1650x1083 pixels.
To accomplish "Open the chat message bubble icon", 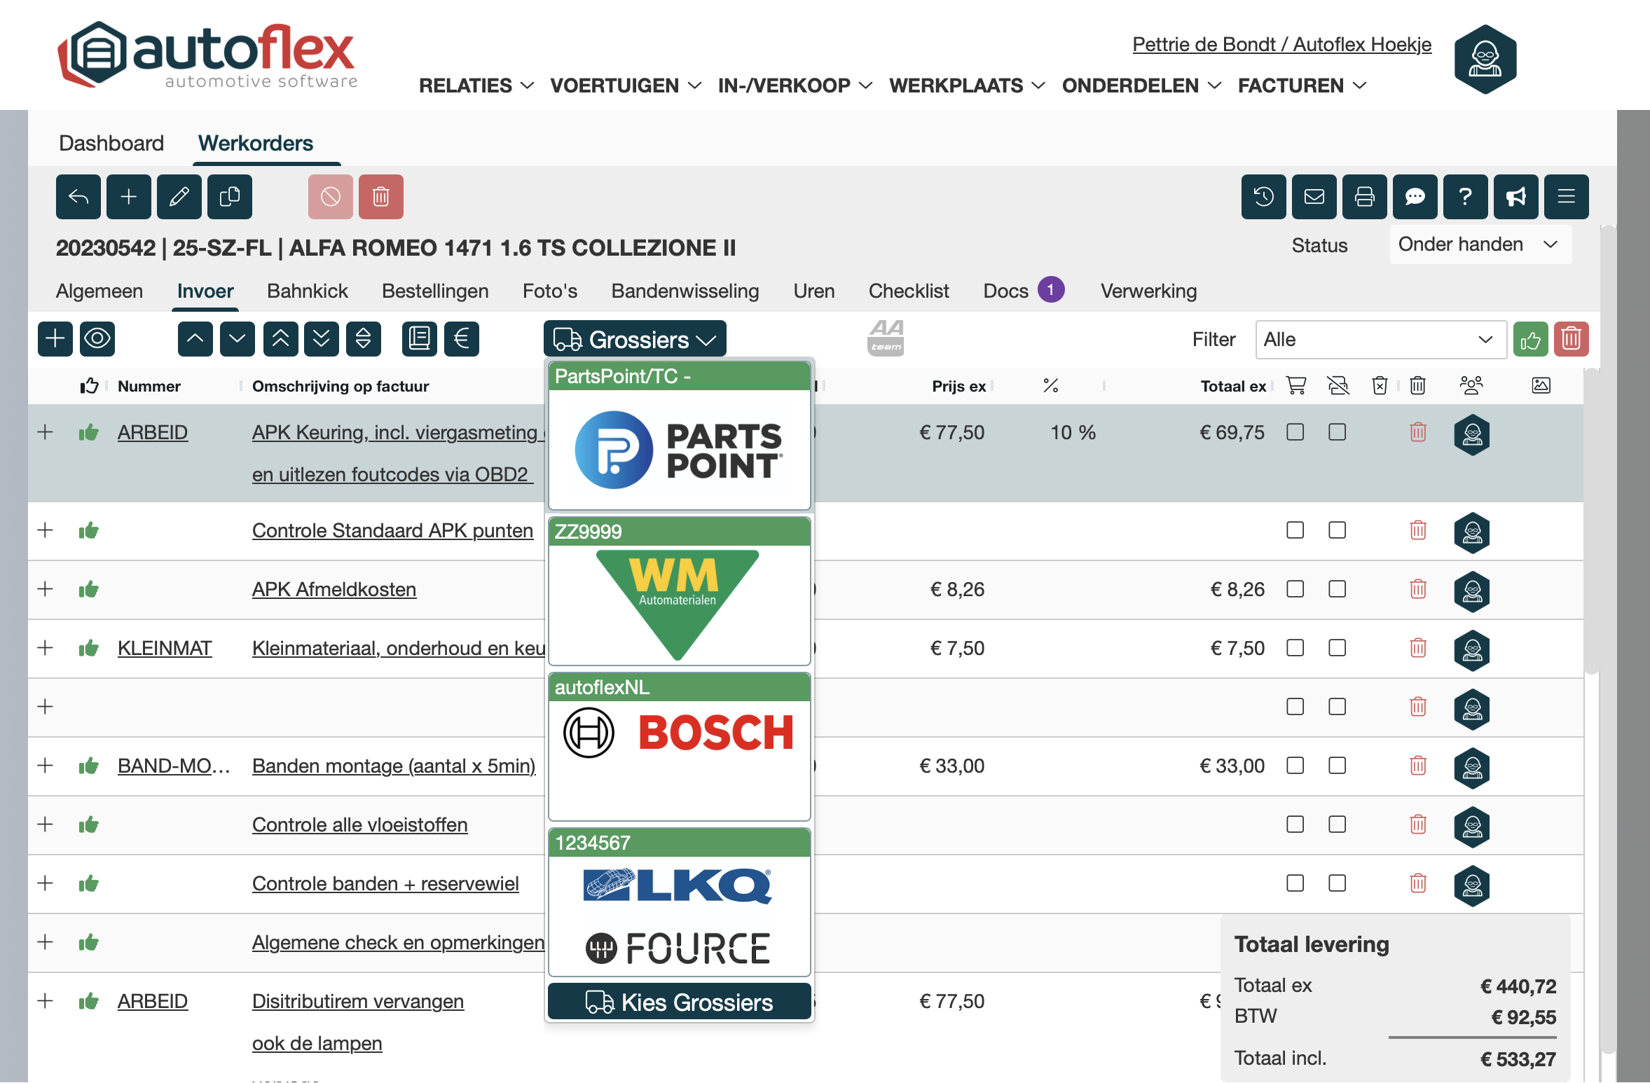I will coord(1415,197).
